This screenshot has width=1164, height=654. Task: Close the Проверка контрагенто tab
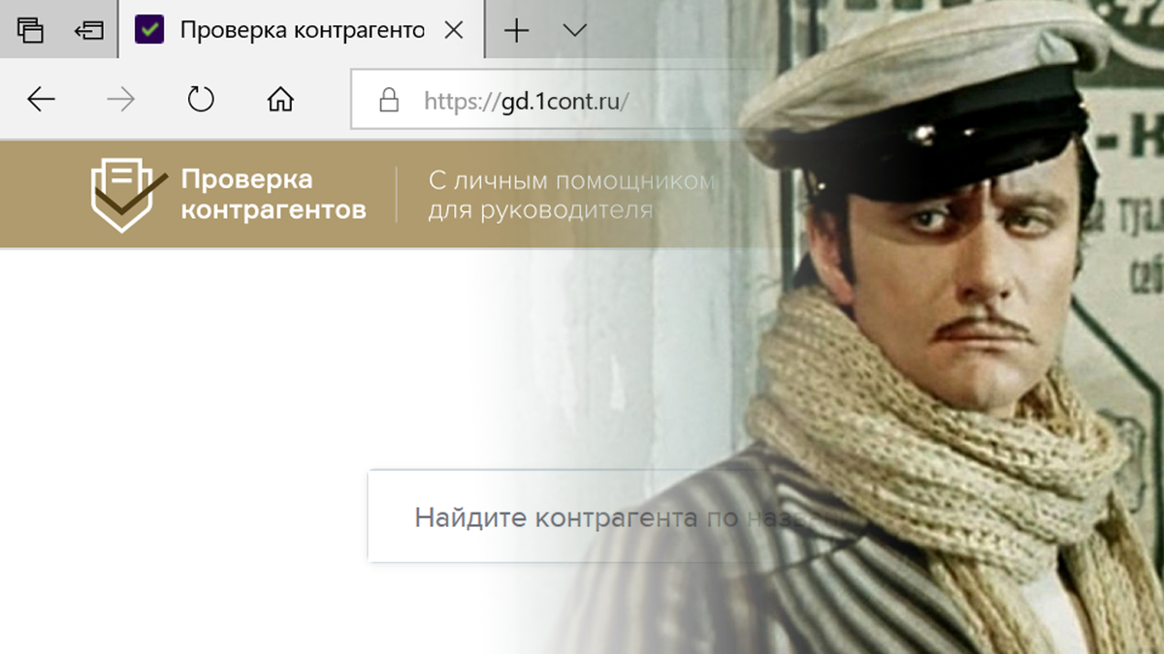pos(454,29)
